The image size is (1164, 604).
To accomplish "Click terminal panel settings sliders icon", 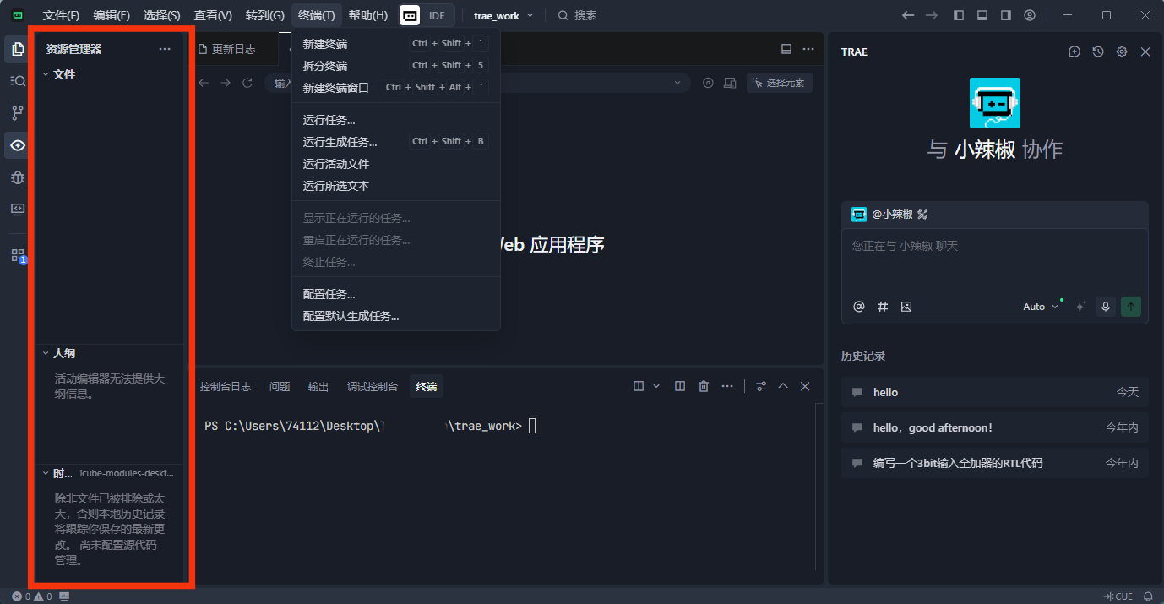I will (x=761, y=386).
